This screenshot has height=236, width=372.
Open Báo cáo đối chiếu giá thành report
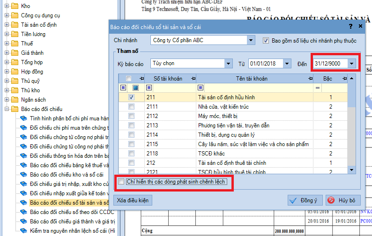[72, 221]
